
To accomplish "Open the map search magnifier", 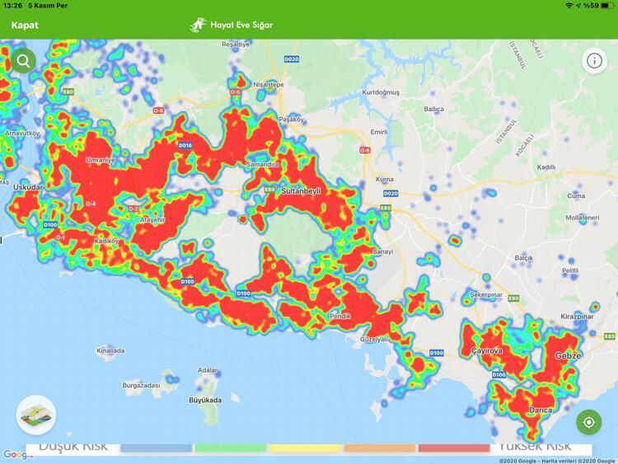I will (21, 60).
